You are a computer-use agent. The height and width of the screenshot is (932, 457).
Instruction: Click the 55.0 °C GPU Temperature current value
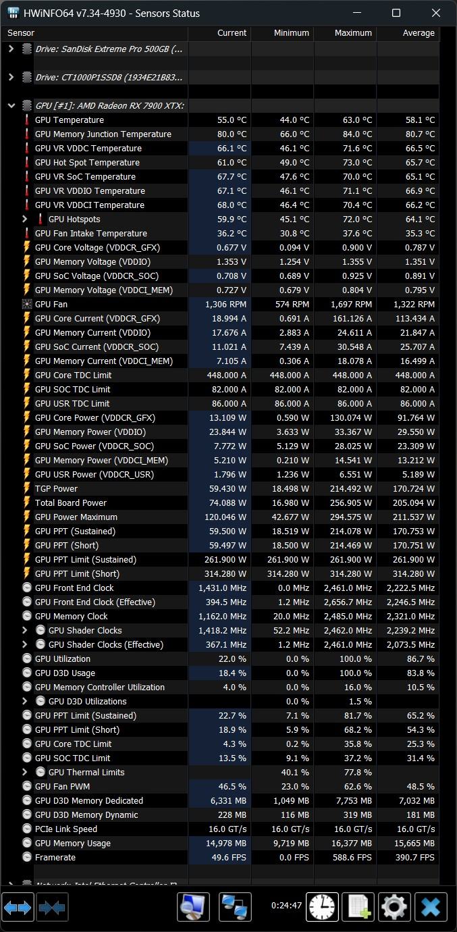[232, 120]
